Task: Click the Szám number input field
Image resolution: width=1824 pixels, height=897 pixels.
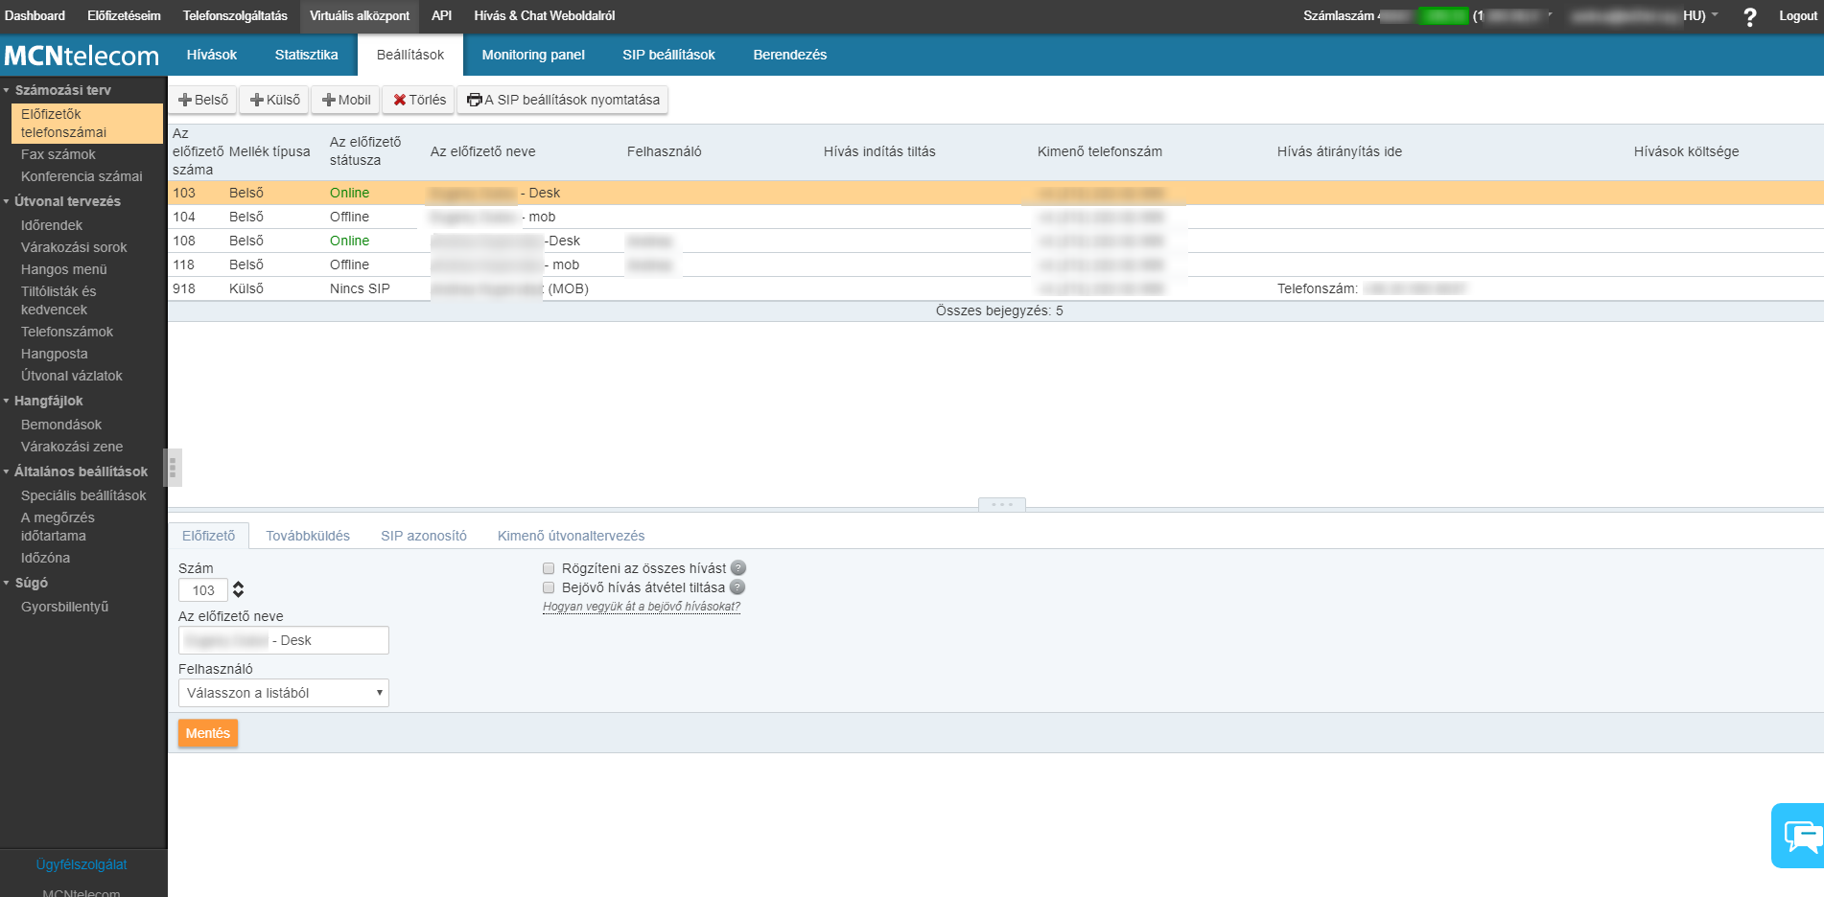Action: [203, 590]
